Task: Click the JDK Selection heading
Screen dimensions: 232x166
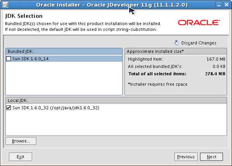Action: pyautogui.click(x=24, y=17)
